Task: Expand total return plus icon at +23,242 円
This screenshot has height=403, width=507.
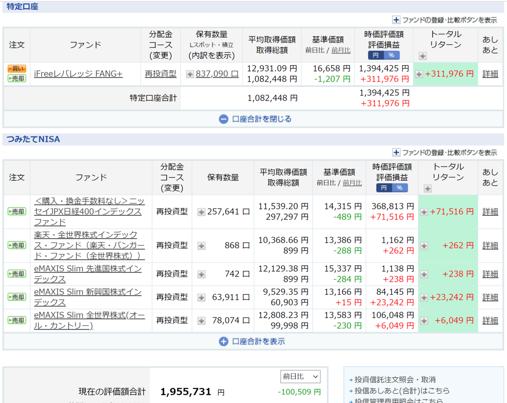Action: [424, 297]
